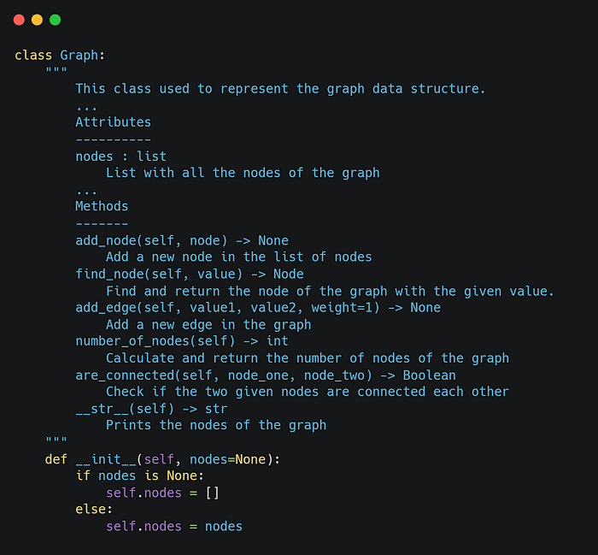Click the closing triple-quote of the docstring
Viewport: 598px width, 555px height.
pyautogui.click(x=56, y=440)
